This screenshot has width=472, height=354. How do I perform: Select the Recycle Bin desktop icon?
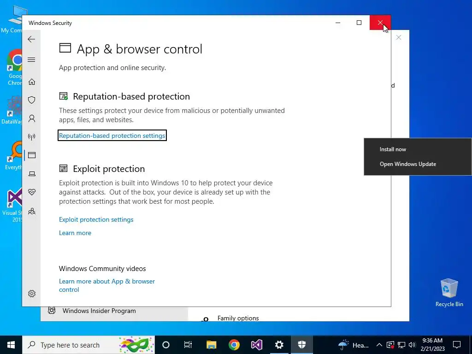click(449, 292)
